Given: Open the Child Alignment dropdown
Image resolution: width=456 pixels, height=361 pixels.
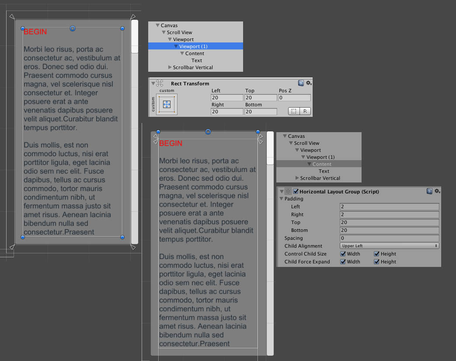Looking at the screenshot, I should pyautogui.click(x=389, y=245).
